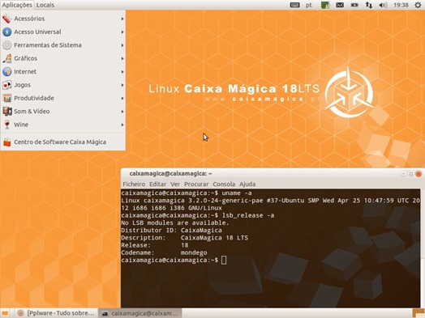This screenshot has height=318, width=425.
Task: Click the show desktop button in bottom panel
Action: 4,313
